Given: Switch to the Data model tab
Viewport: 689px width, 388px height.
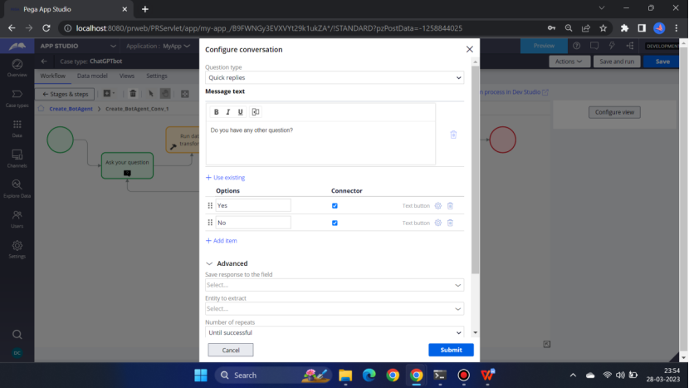Looking at the screenshot, I should click(x=92, y=76).
